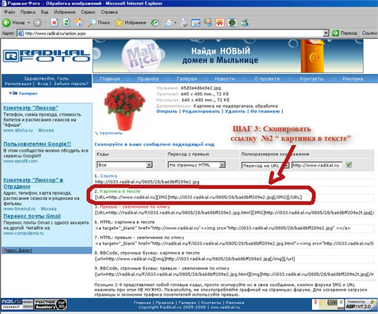
Task: Open the Поиск search toolbar button
Action: [99, 22]
